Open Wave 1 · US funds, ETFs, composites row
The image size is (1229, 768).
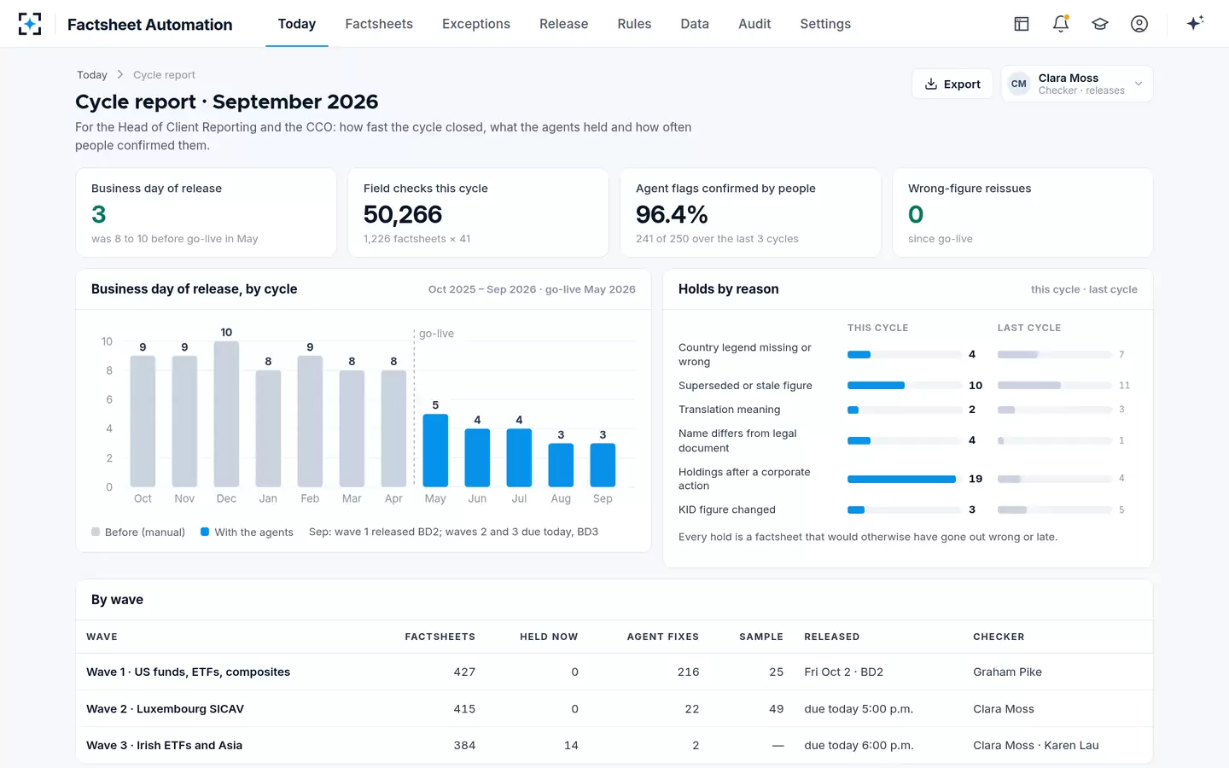(614, 672)
